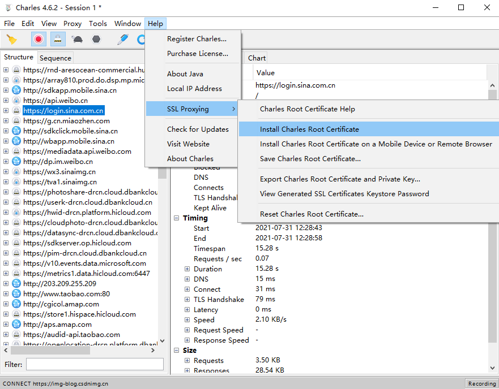
Task: Expand http://www.taobao.com:80 node
Action: 6,293
